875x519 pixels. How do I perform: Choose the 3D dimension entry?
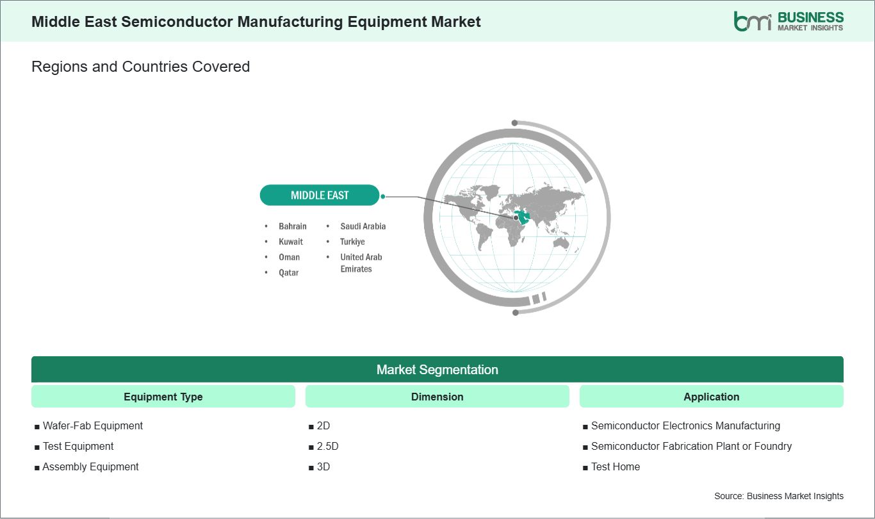click(323, 466)
